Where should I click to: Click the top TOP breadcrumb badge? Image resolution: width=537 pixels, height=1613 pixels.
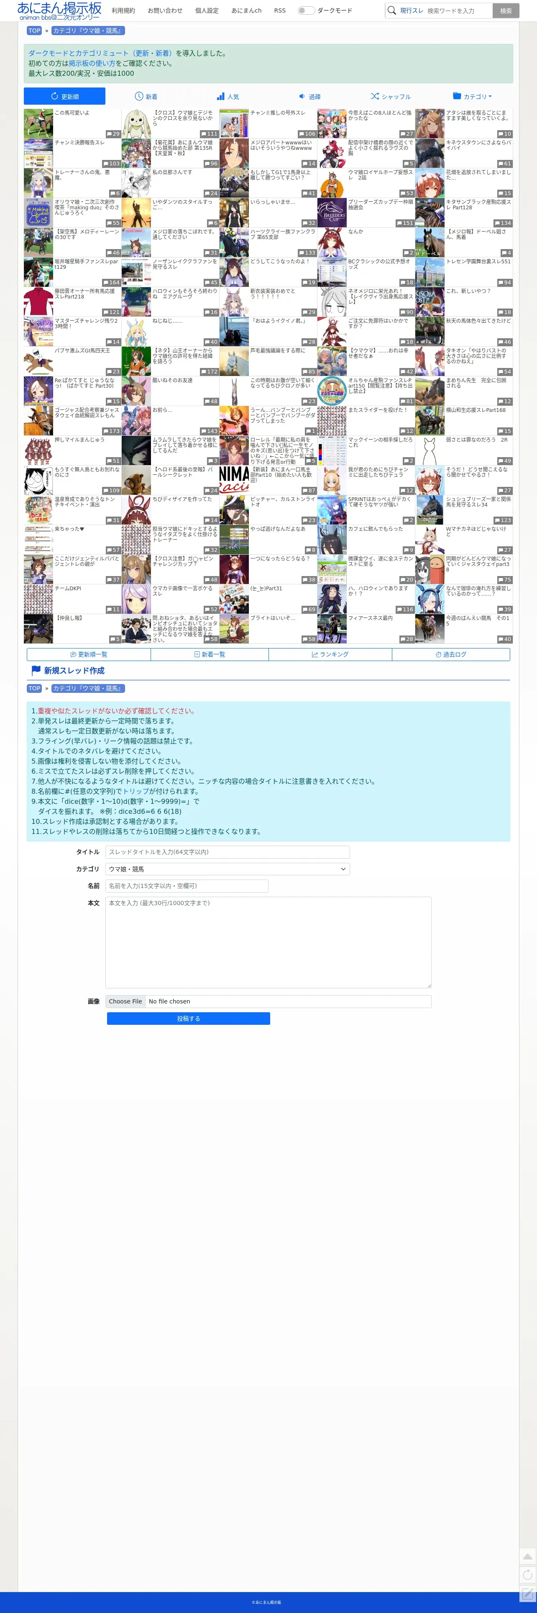tap(34, 31)
